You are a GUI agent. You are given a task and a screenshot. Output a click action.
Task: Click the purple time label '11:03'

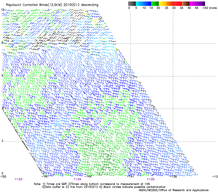click(x=18, y=179)
